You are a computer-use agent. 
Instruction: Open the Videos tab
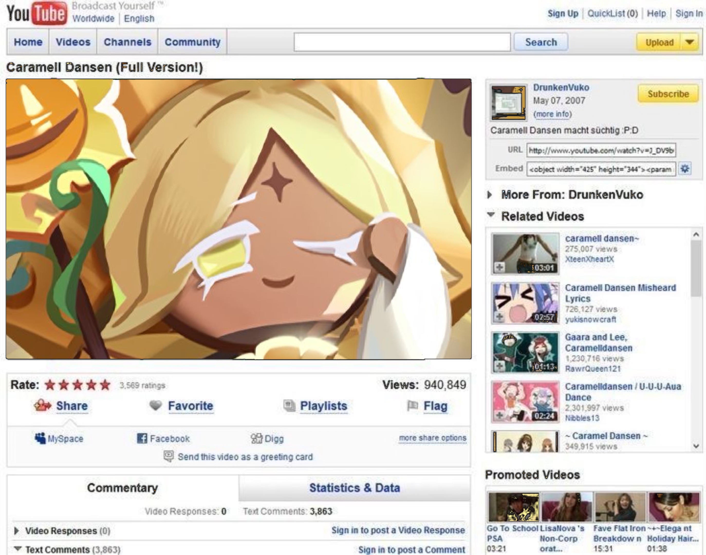click(x=73, y=42)
